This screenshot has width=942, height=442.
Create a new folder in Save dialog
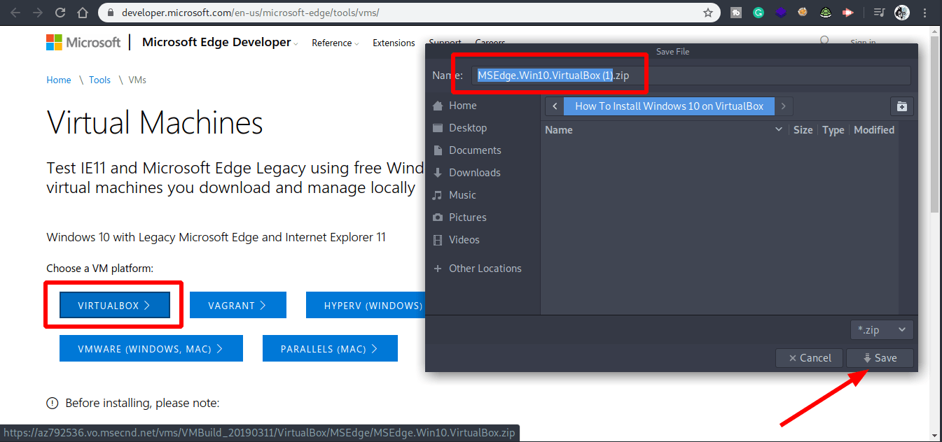coord(902,106)
